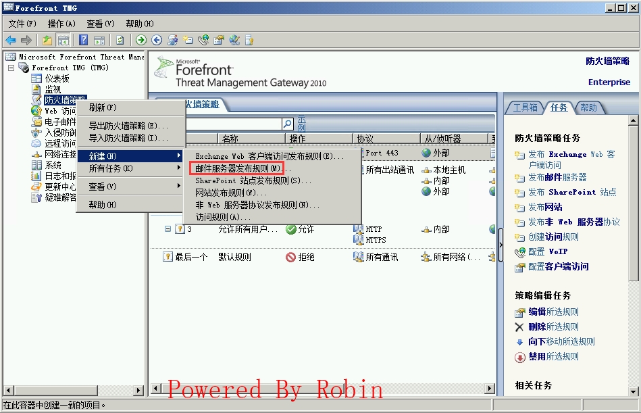The height and width of the screenshot is (413, 641).
Task: Click the red disable icon next to 禁用所选规则
Action: pos(519,358)
